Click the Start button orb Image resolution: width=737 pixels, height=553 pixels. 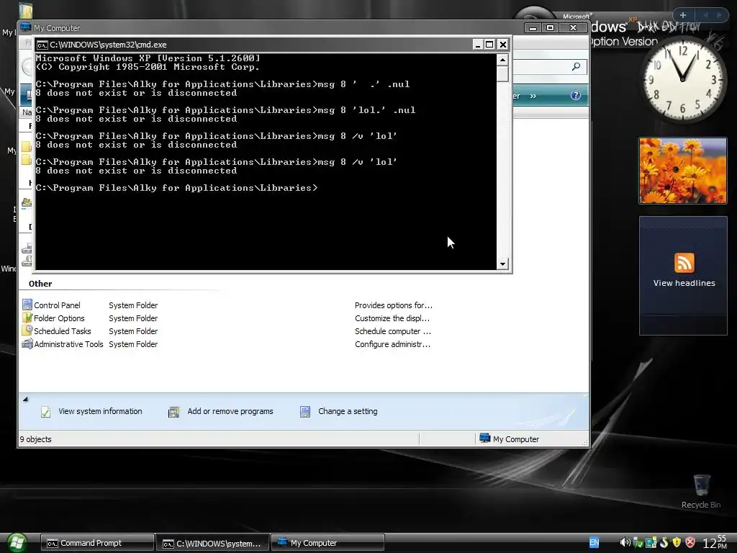click(x=16, y=543)
